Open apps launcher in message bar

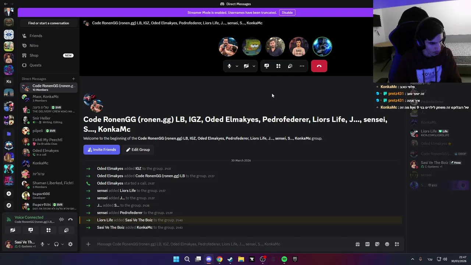(x=397, y=244)
